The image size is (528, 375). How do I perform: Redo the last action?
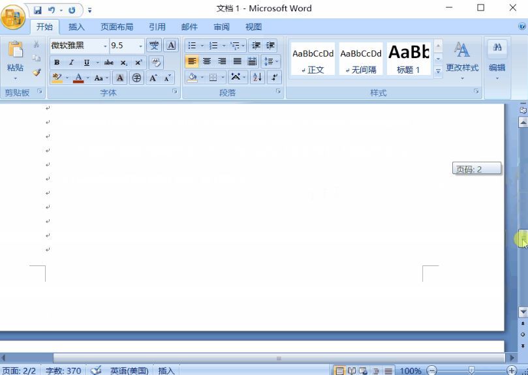click(72, 10)
